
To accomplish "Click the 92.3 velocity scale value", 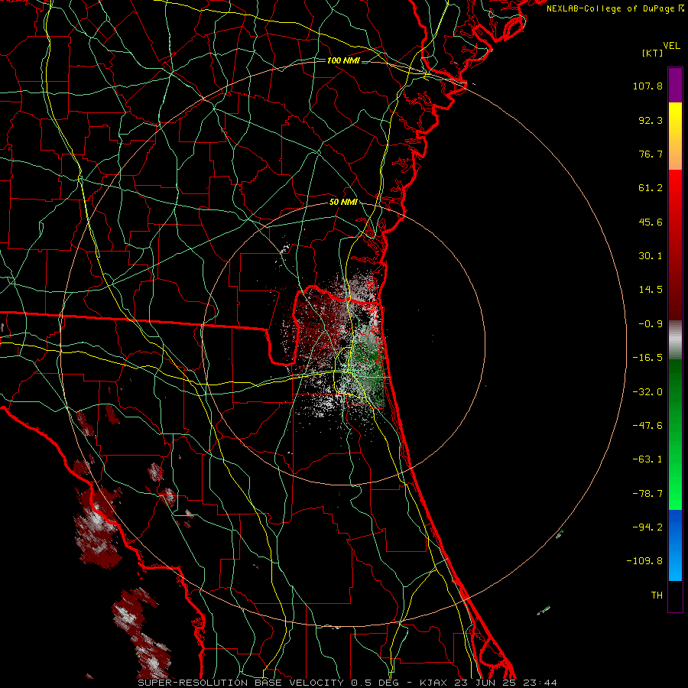I will click(x=651, y=120).
